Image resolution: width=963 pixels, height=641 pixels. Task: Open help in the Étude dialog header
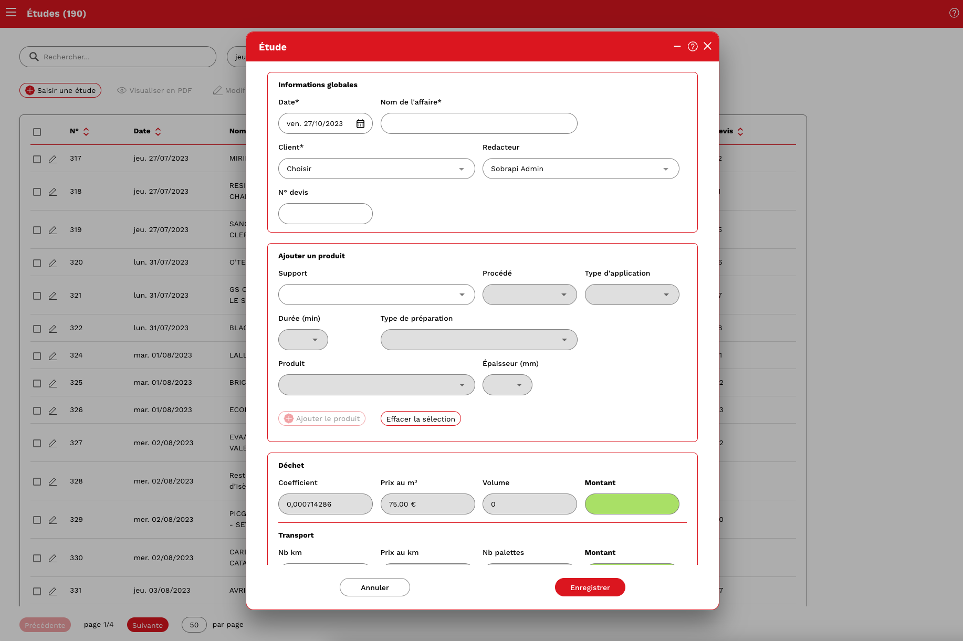(x=693, y=46)
